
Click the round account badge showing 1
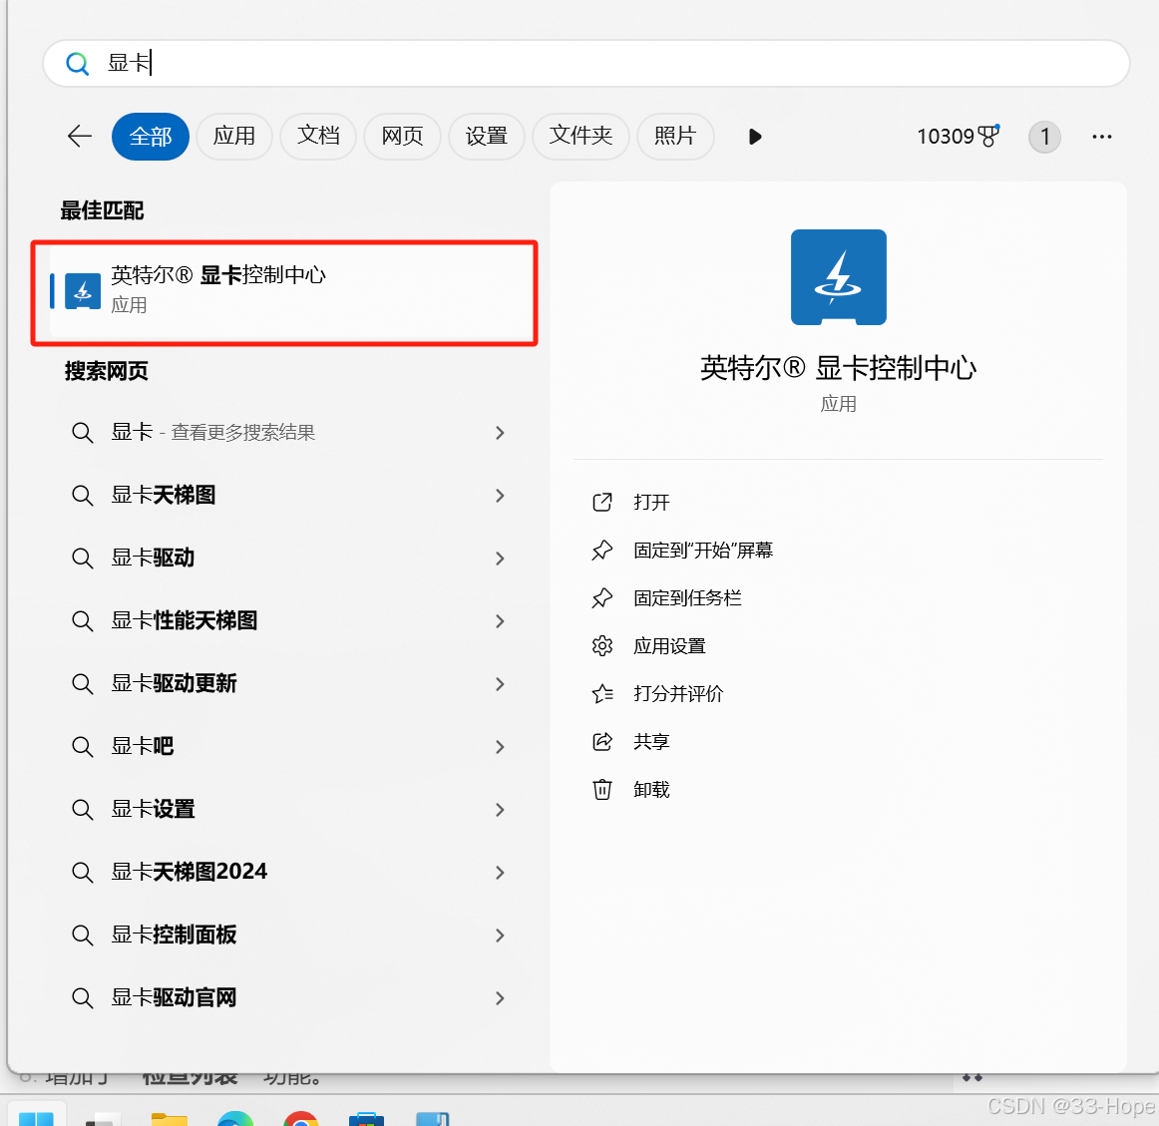point(1044,137)
